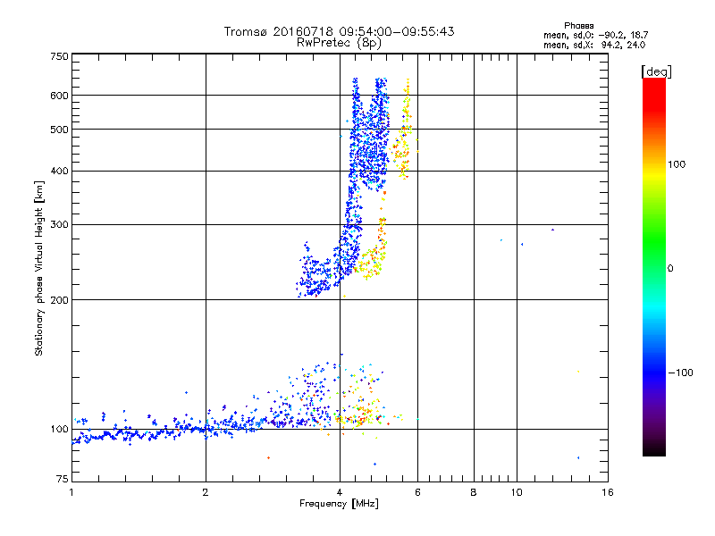Click the isolated yellow point near 14 MHz
The width and height of the screenshot is (715, 536).
tap(578, 372)
